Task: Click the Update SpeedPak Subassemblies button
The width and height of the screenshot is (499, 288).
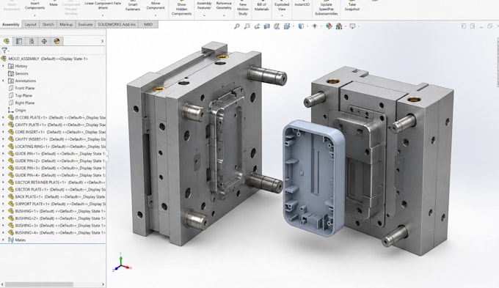Action: pyautogui.click(x=327, y=7)
